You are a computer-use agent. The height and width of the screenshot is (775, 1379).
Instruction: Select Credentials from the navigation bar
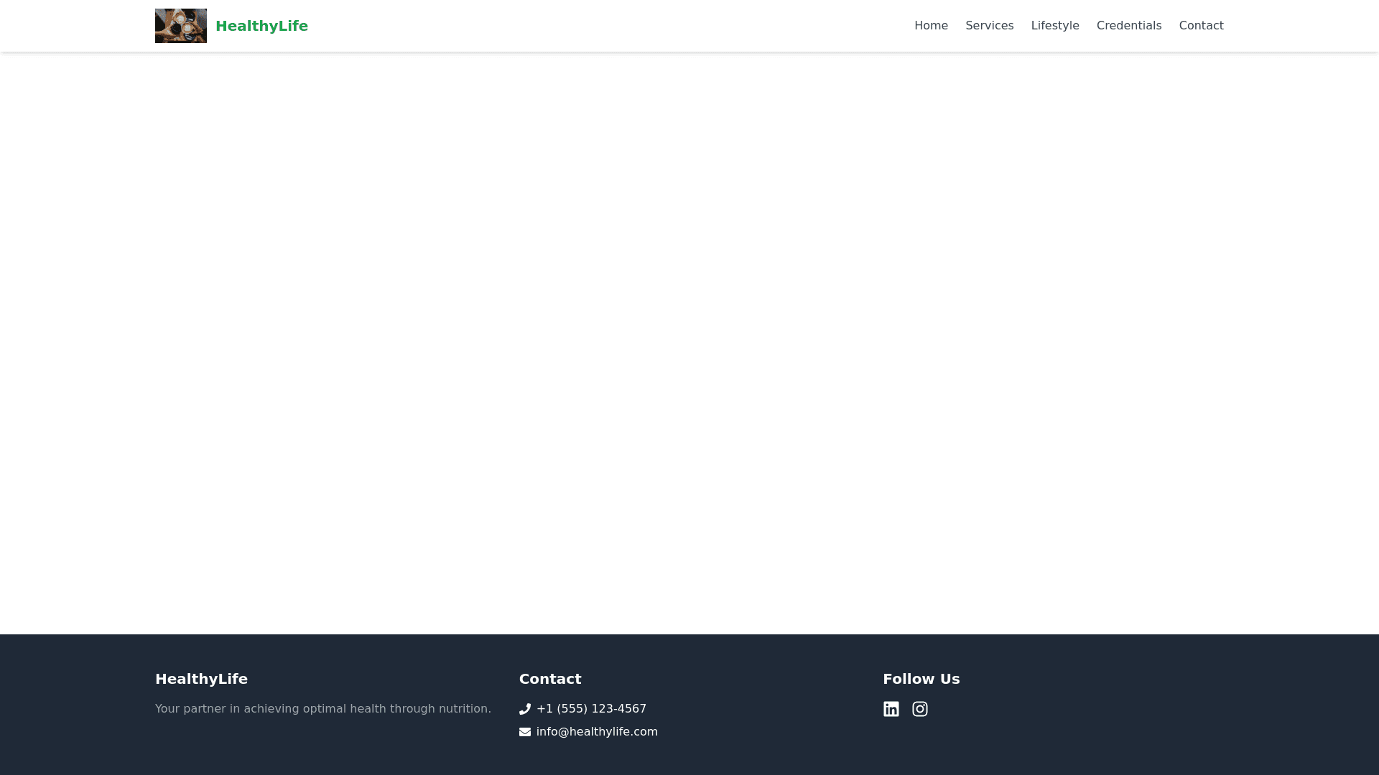tap(1128, 25)
